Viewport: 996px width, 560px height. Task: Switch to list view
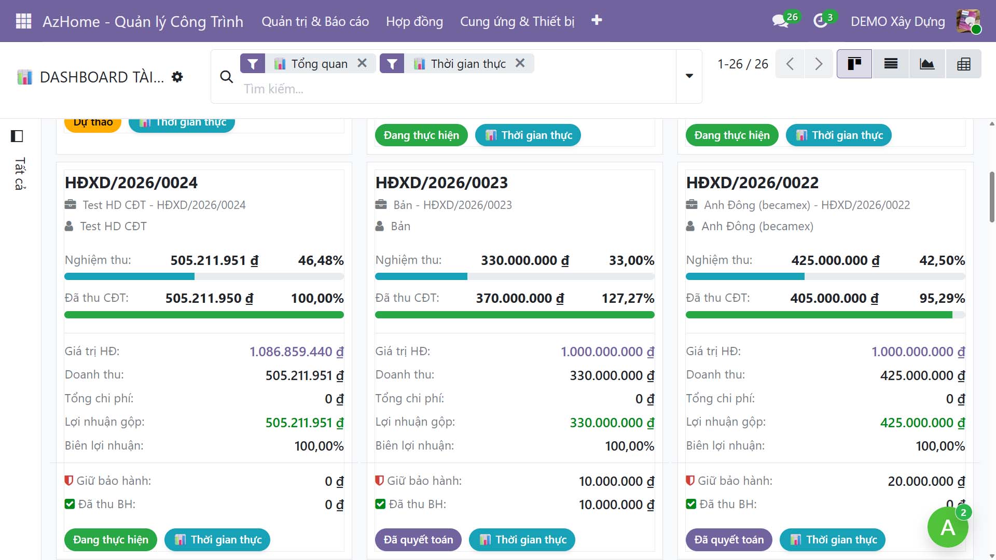coord(891,64)
